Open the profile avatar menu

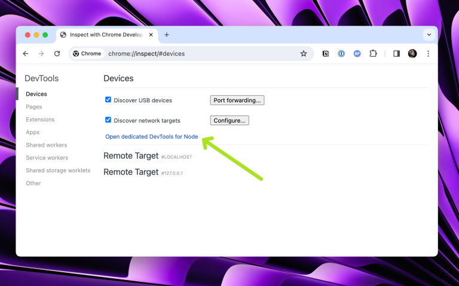(412, 53)
